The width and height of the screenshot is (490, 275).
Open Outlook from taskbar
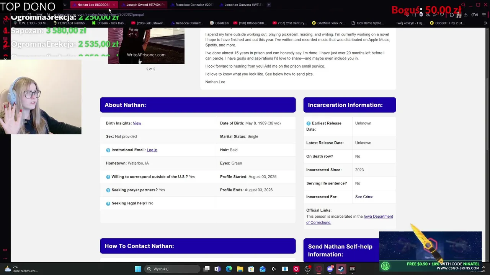click(x=262, y=269)
